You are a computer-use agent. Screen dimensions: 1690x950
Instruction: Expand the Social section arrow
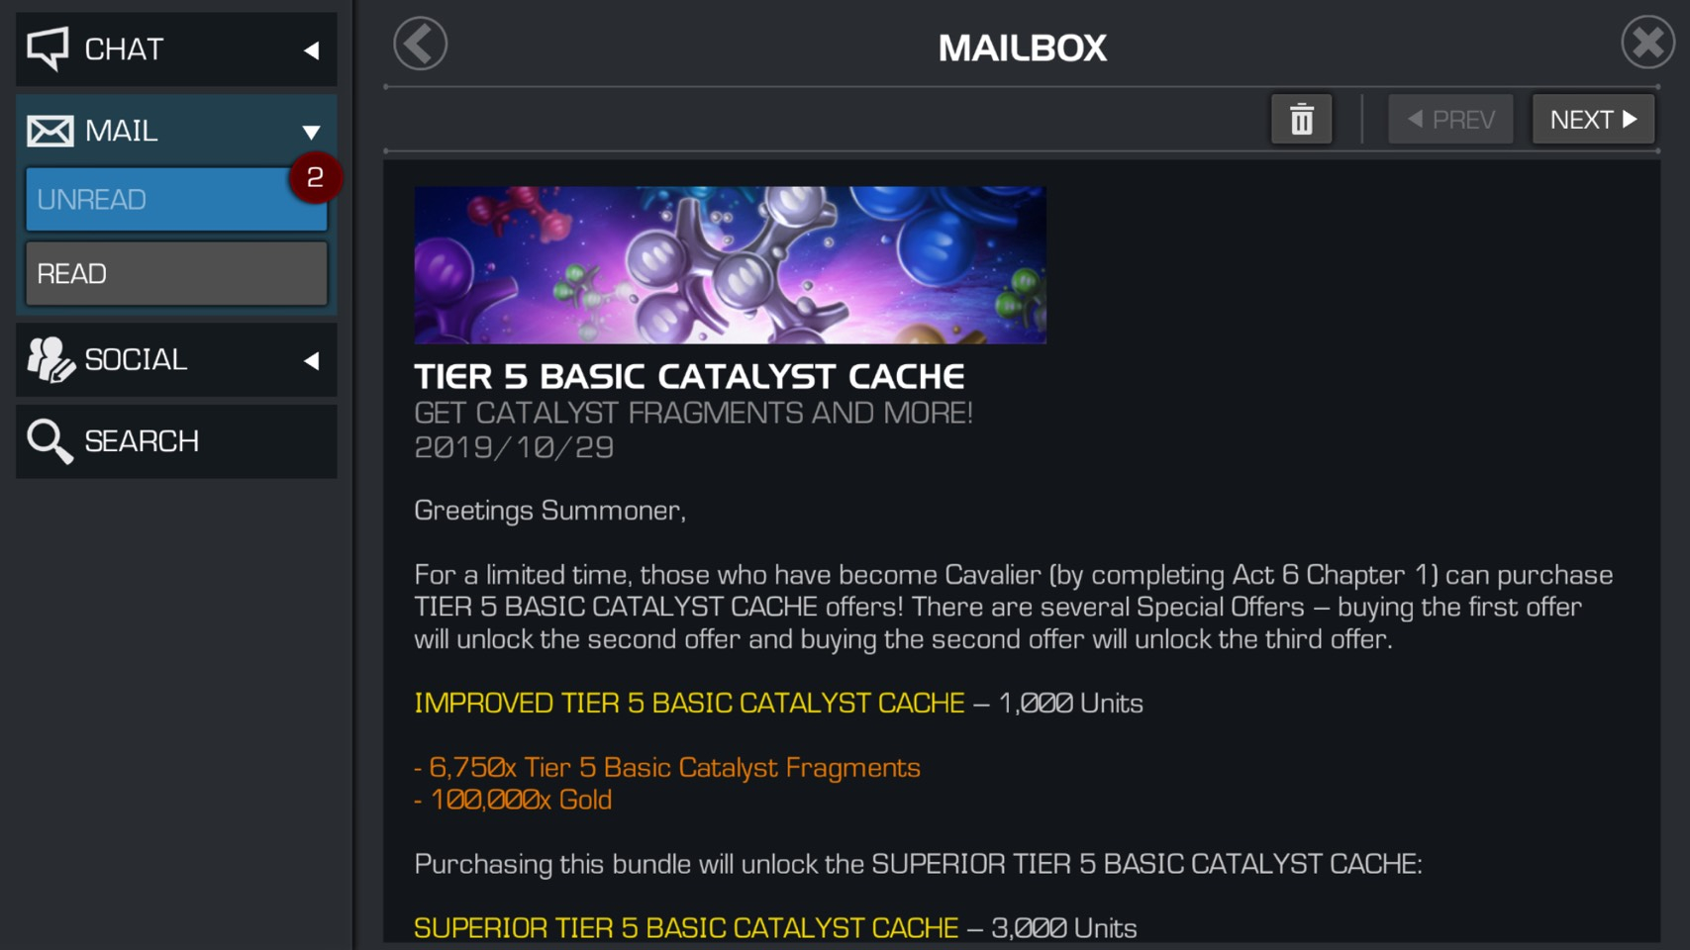pos(311,361)
